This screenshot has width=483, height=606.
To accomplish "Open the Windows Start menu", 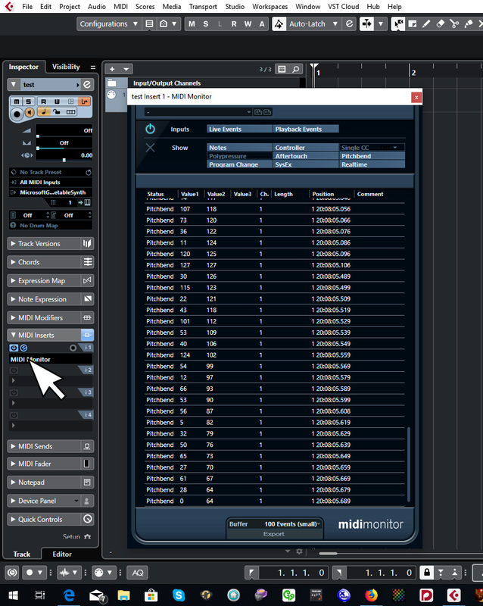I will click(x=13, y=595).
